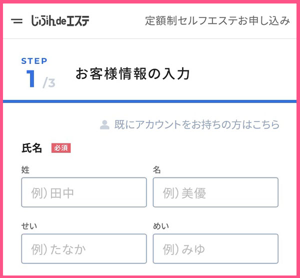Click the 名 label above second field
This screenshot has height=278, width=300.
(x=156, y=169)
